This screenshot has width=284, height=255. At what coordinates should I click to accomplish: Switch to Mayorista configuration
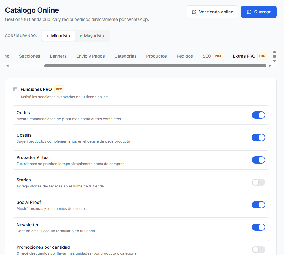pyautogui.click(x=92, y=36)
